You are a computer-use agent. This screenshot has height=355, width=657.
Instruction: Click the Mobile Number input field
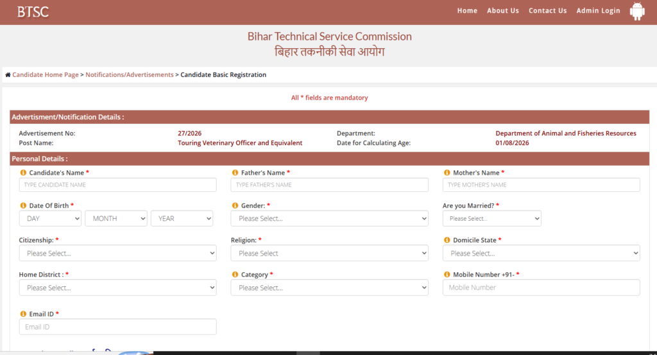pyautogui.click(x=542, y=288)
